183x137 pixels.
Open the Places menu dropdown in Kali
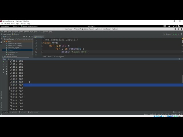pos(16,26)
